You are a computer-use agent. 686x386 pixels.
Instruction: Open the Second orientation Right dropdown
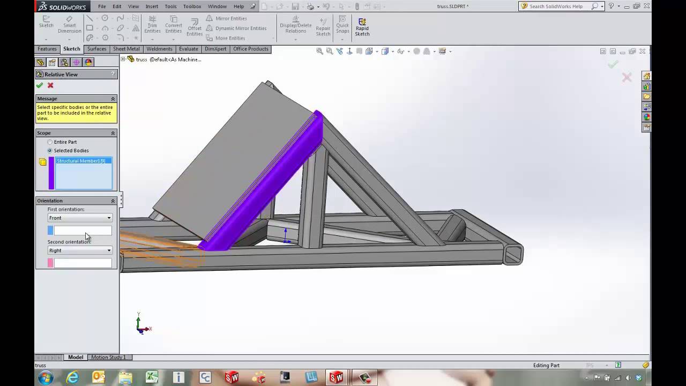[80, 250]
